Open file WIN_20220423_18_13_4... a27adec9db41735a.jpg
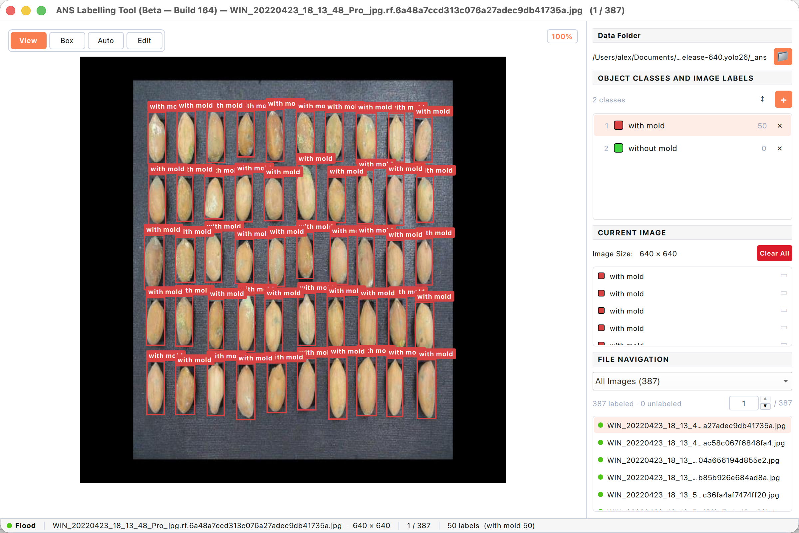Viewport: 799px width, 533px height. pyautogui.click(x=692, y=426)
